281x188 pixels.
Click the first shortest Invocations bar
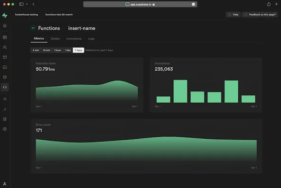tap(163, 99)
